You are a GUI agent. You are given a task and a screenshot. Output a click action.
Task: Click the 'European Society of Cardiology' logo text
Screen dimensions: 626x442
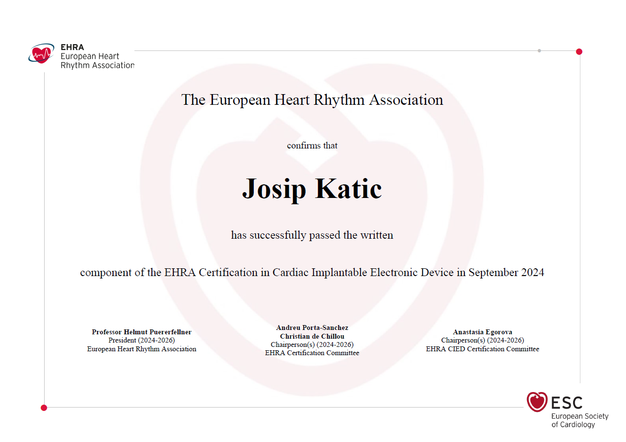tap(579, 420)
